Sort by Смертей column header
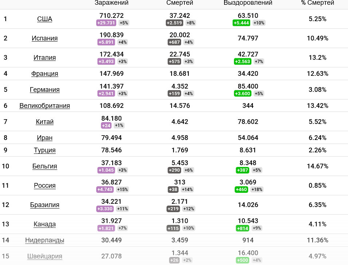The height and width of the screenshot is (265, 348). tap(180, 3)
